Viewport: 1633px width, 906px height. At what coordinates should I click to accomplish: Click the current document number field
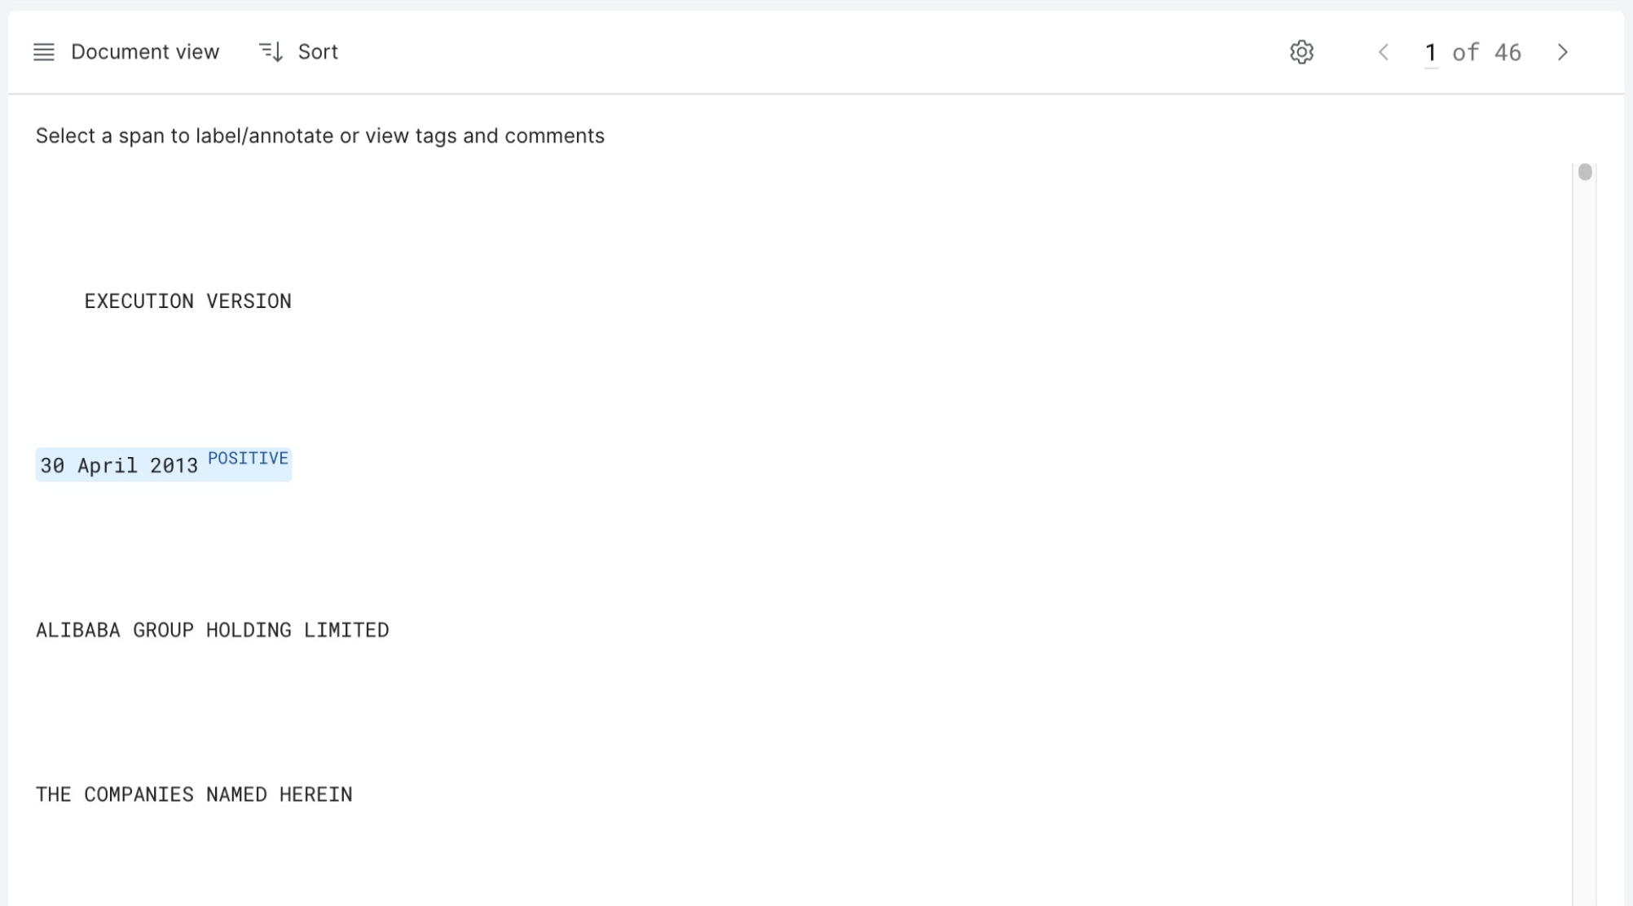1430,53
